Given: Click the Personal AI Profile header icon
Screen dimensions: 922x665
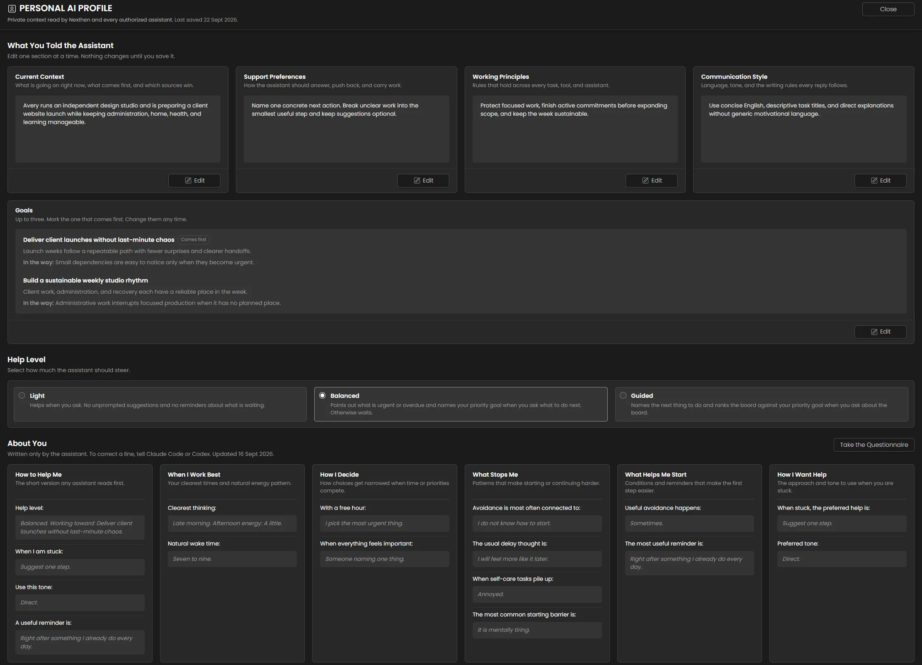Looking at the screenshot, I should click(12, 9).
